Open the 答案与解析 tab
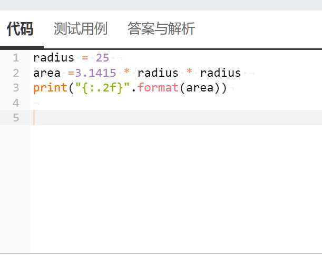 (161, 29)
